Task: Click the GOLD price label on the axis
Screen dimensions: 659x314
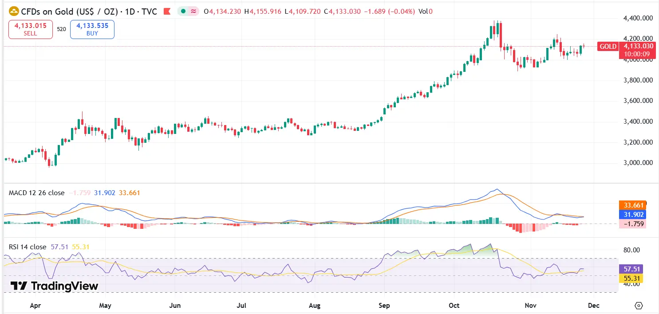Action: (x=608, y=46)
